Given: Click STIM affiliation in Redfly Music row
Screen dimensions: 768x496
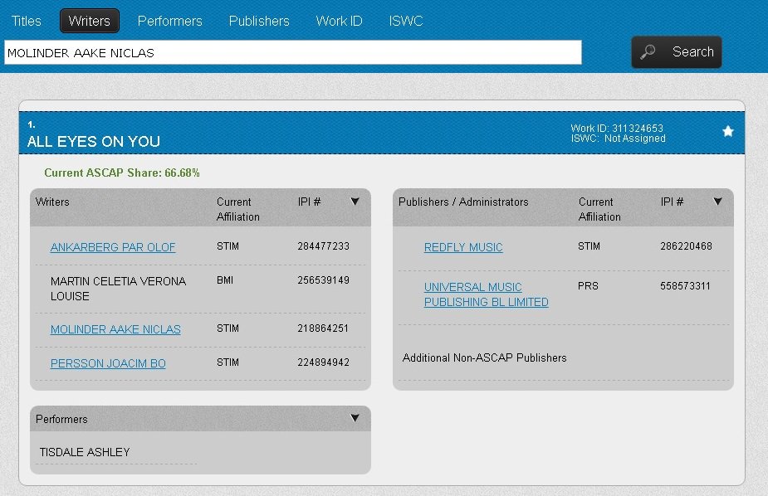Looking at the screenshot, I should coord(589,246).
